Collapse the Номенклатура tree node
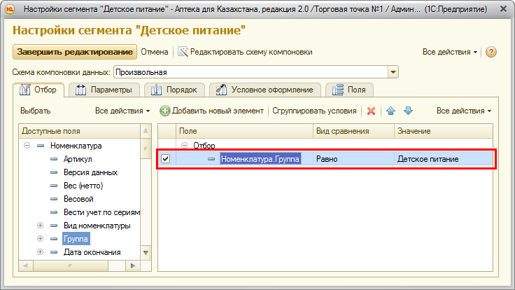 27,146
